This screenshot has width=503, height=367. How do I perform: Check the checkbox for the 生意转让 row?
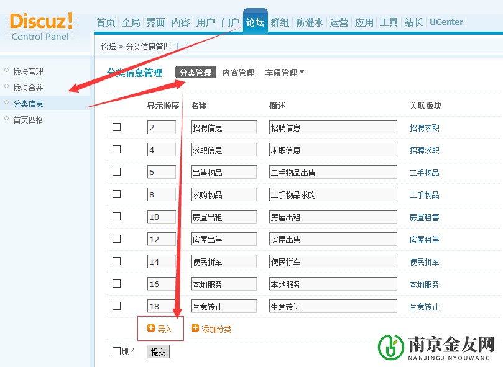click(x=116, y=306)
